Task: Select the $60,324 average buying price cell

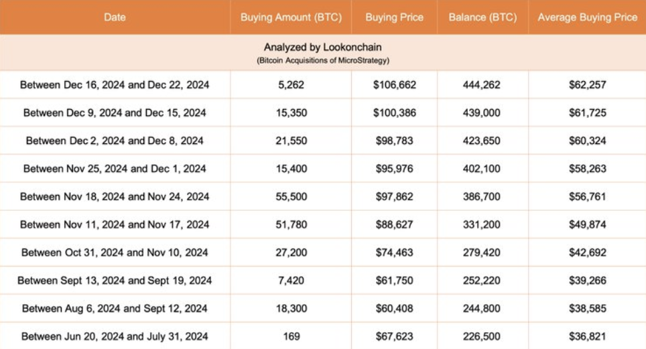Action: (x=587, y=141)
